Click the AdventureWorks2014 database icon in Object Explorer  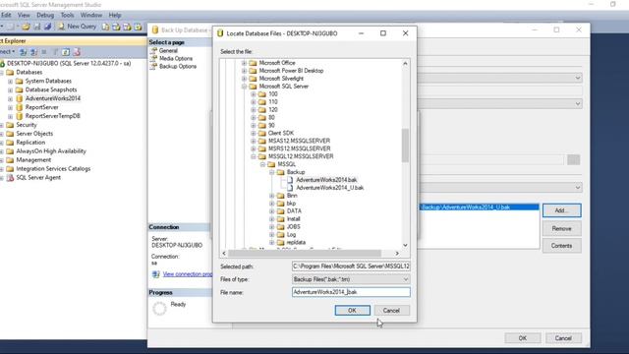[20, 98]
